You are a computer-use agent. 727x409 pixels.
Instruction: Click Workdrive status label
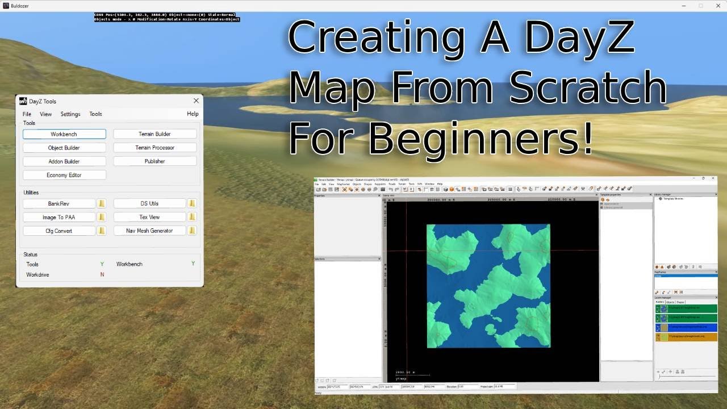pyautogui.click(x=37, y=274)
